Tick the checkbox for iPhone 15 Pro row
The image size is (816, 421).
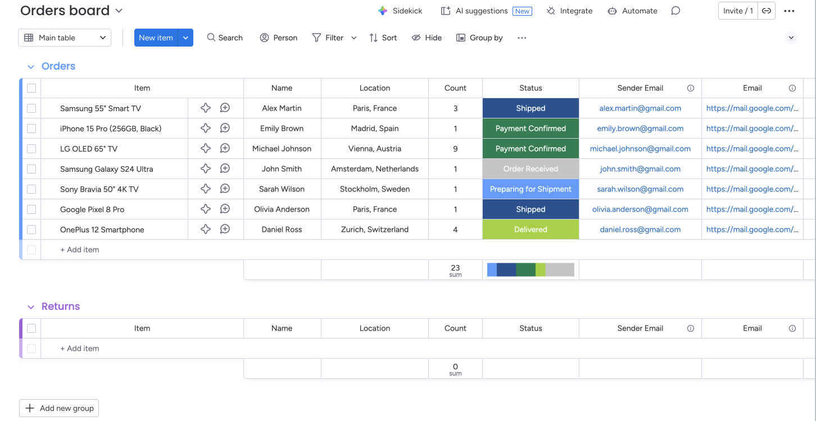(31, 129)
